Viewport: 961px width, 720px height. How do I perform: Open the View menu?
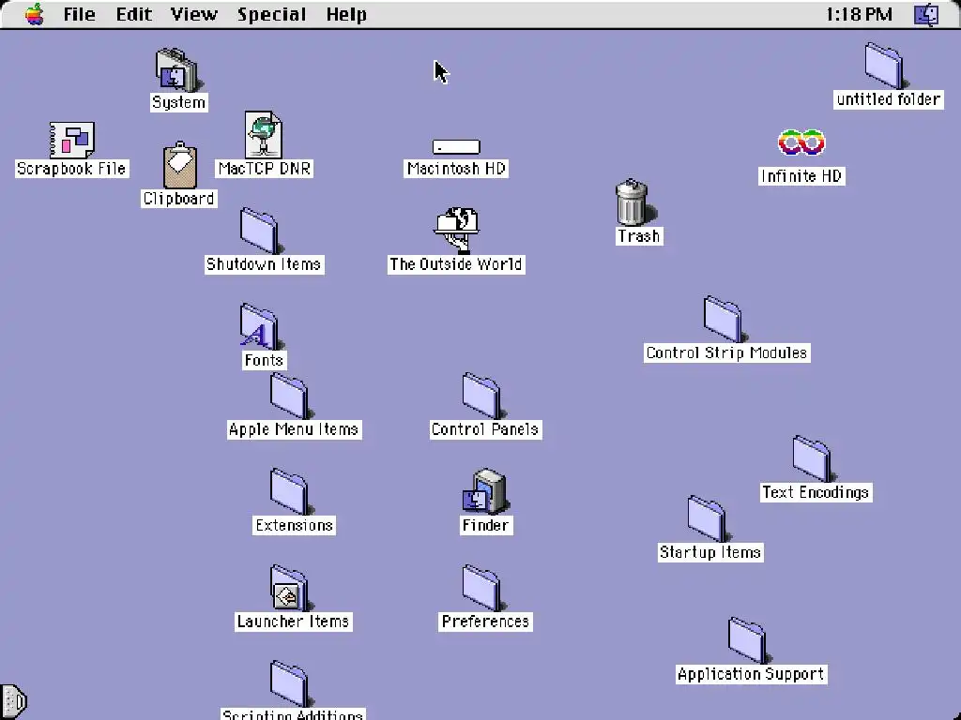tap(193, 14)
